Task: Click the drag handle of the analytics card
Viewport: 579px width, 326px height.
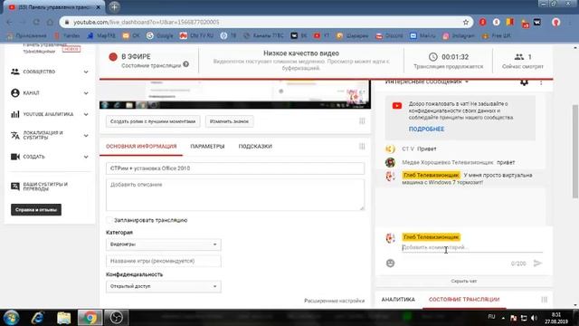Action: [545, 300]
